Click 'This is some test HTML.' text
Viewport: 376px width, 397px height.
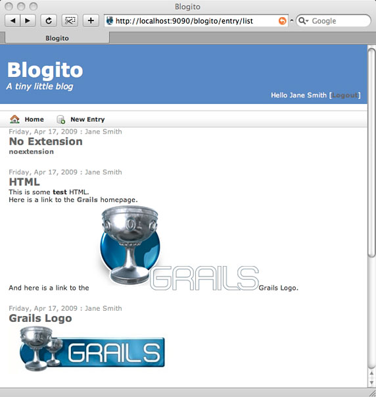pos(49,192)
